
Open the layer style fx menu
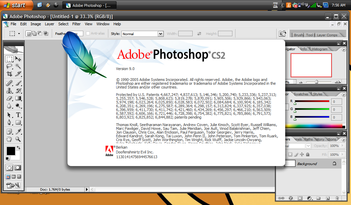click(291, 198)
